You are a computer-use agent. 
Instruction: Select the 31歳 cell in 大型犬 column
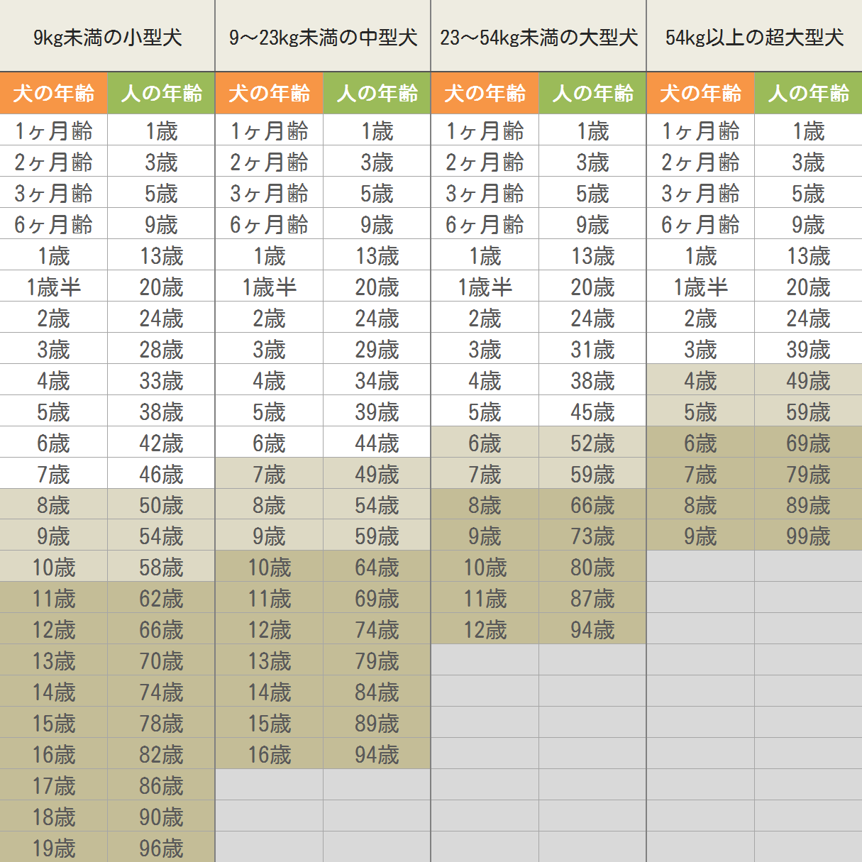coord(592,350)
